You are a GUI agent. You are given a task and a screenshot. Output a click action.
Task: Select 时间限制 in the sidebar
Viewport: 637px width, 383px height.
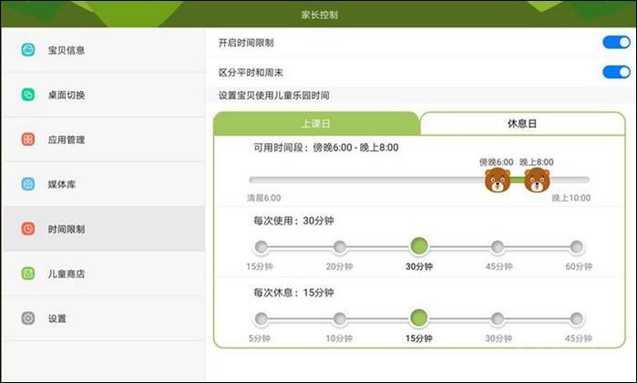pyautogui.click(x=104, y=229)
